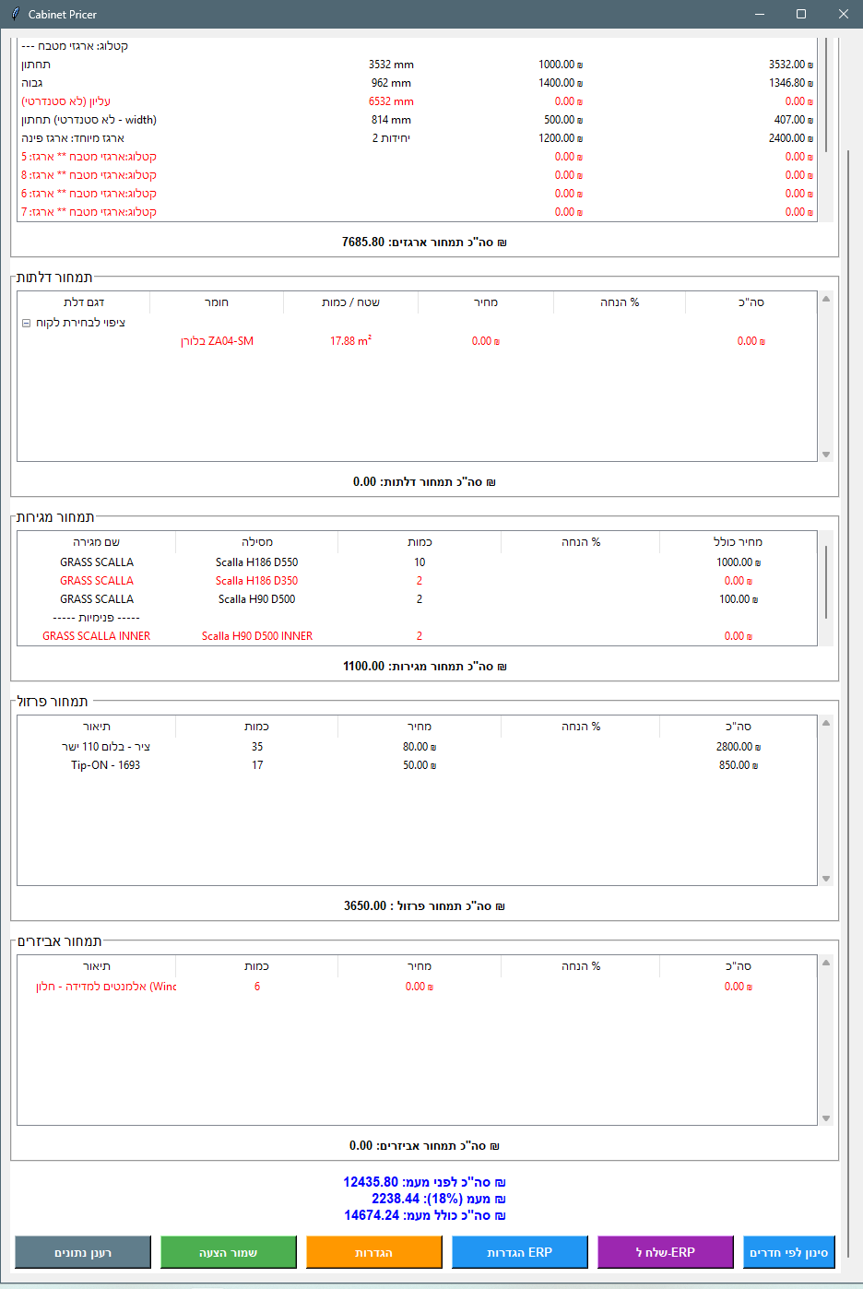Image resolution: width=863 pixels, height=1289 pixels.
Task: Select the red Scalla H186 D350 drawer row
Action: click(418, 581)
